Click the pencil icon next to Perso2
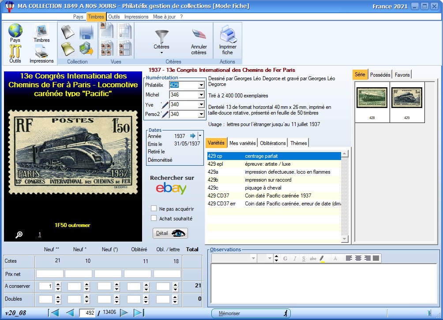The width and height of the screenshot is (443, 320). [x=165, y=114]
